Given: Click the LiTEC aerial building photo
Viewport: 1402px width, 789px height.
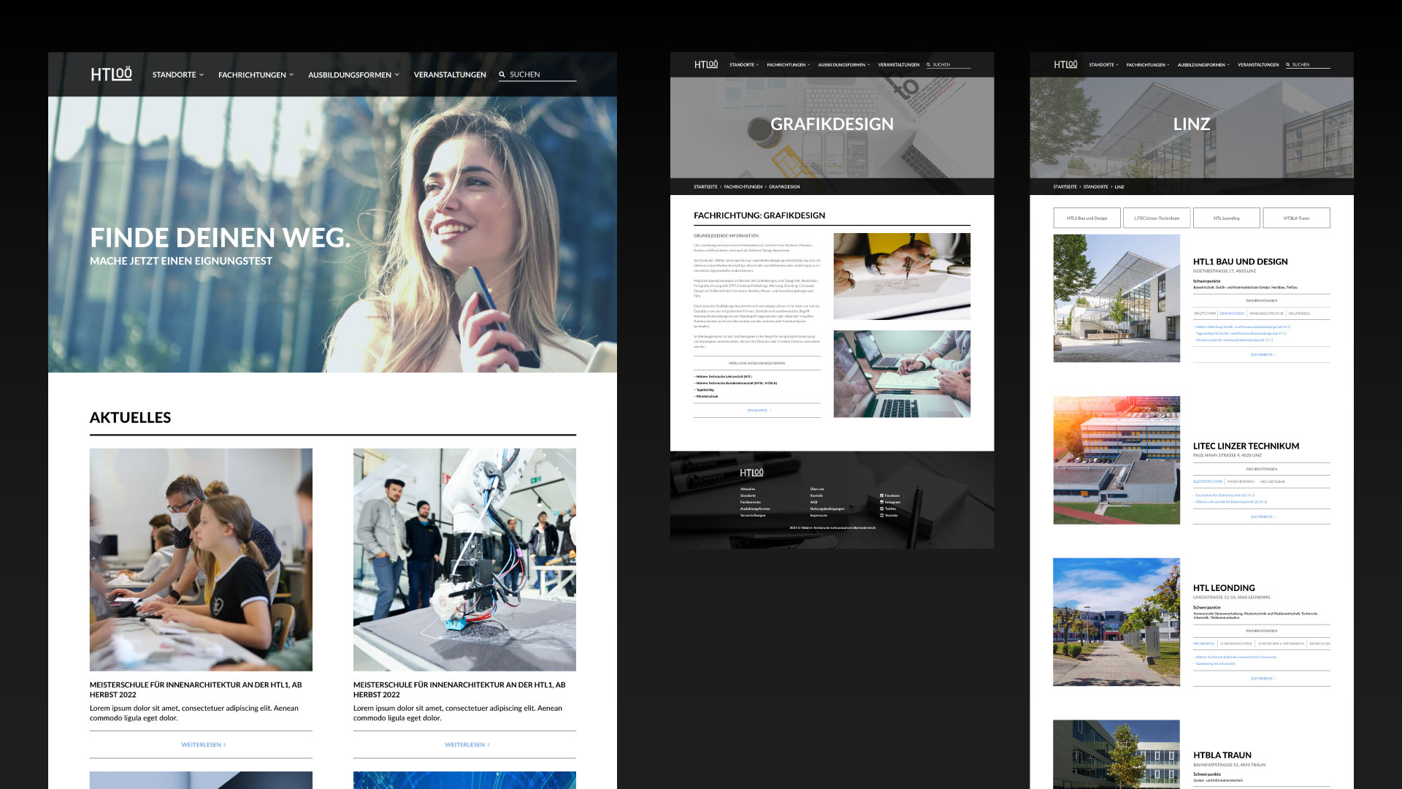Looking at the screenshot, I should [x=1116, y=460].
